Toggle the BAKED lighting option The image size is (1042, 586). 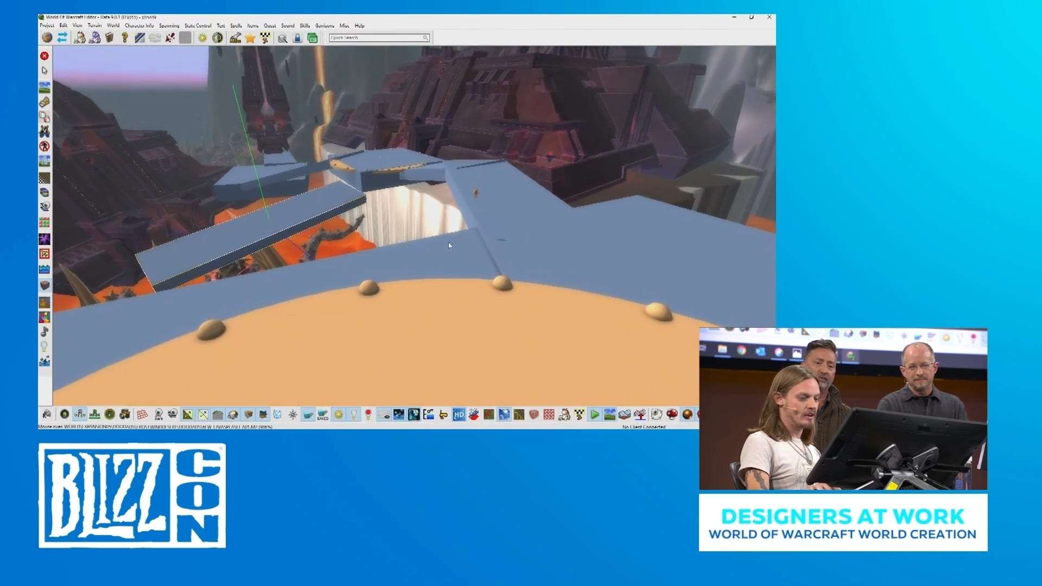coord(323,415)
